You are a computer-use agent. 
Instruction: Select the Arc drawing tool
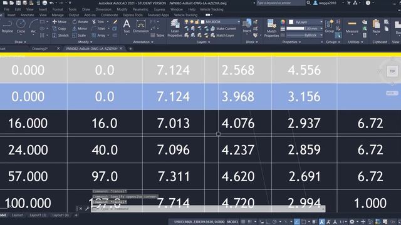coord(33,26)
